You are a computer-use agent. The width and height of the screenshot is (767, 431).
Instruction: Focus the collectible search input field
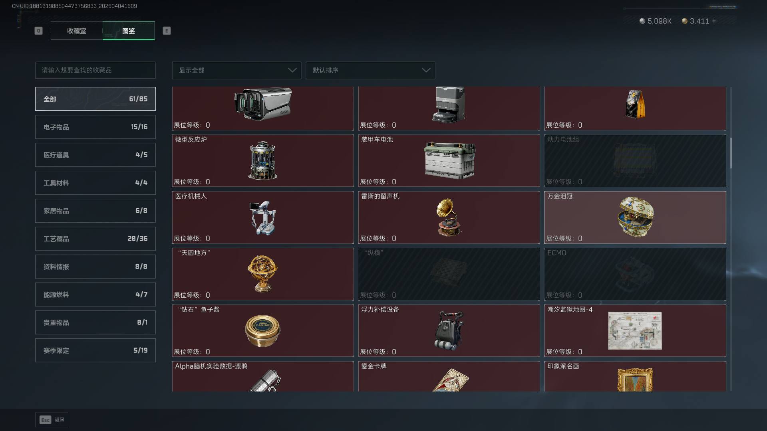95,70
